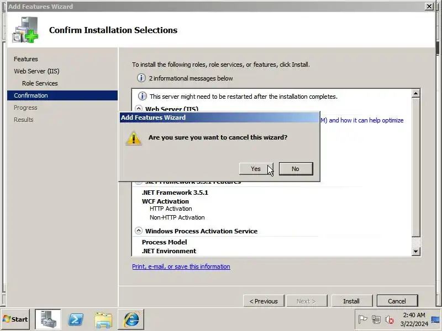Collapse Windows Process Activation Service section
Viewport: 442px width, 331px height.
(x=139, y=231)
